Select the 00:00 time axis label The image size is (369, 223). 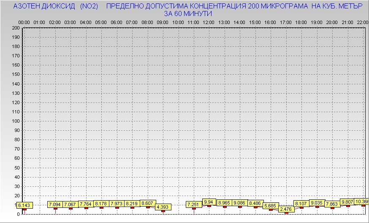click(24, 22)
